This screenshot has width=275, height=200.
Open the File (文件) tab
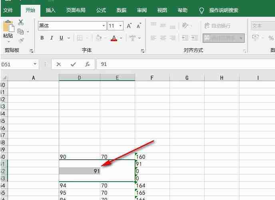click(8, 10)
